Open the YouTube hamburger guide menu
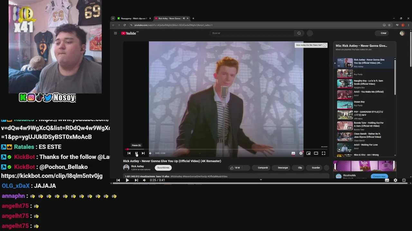Screen dimensions: 412x231 click(x=115, y=33)
